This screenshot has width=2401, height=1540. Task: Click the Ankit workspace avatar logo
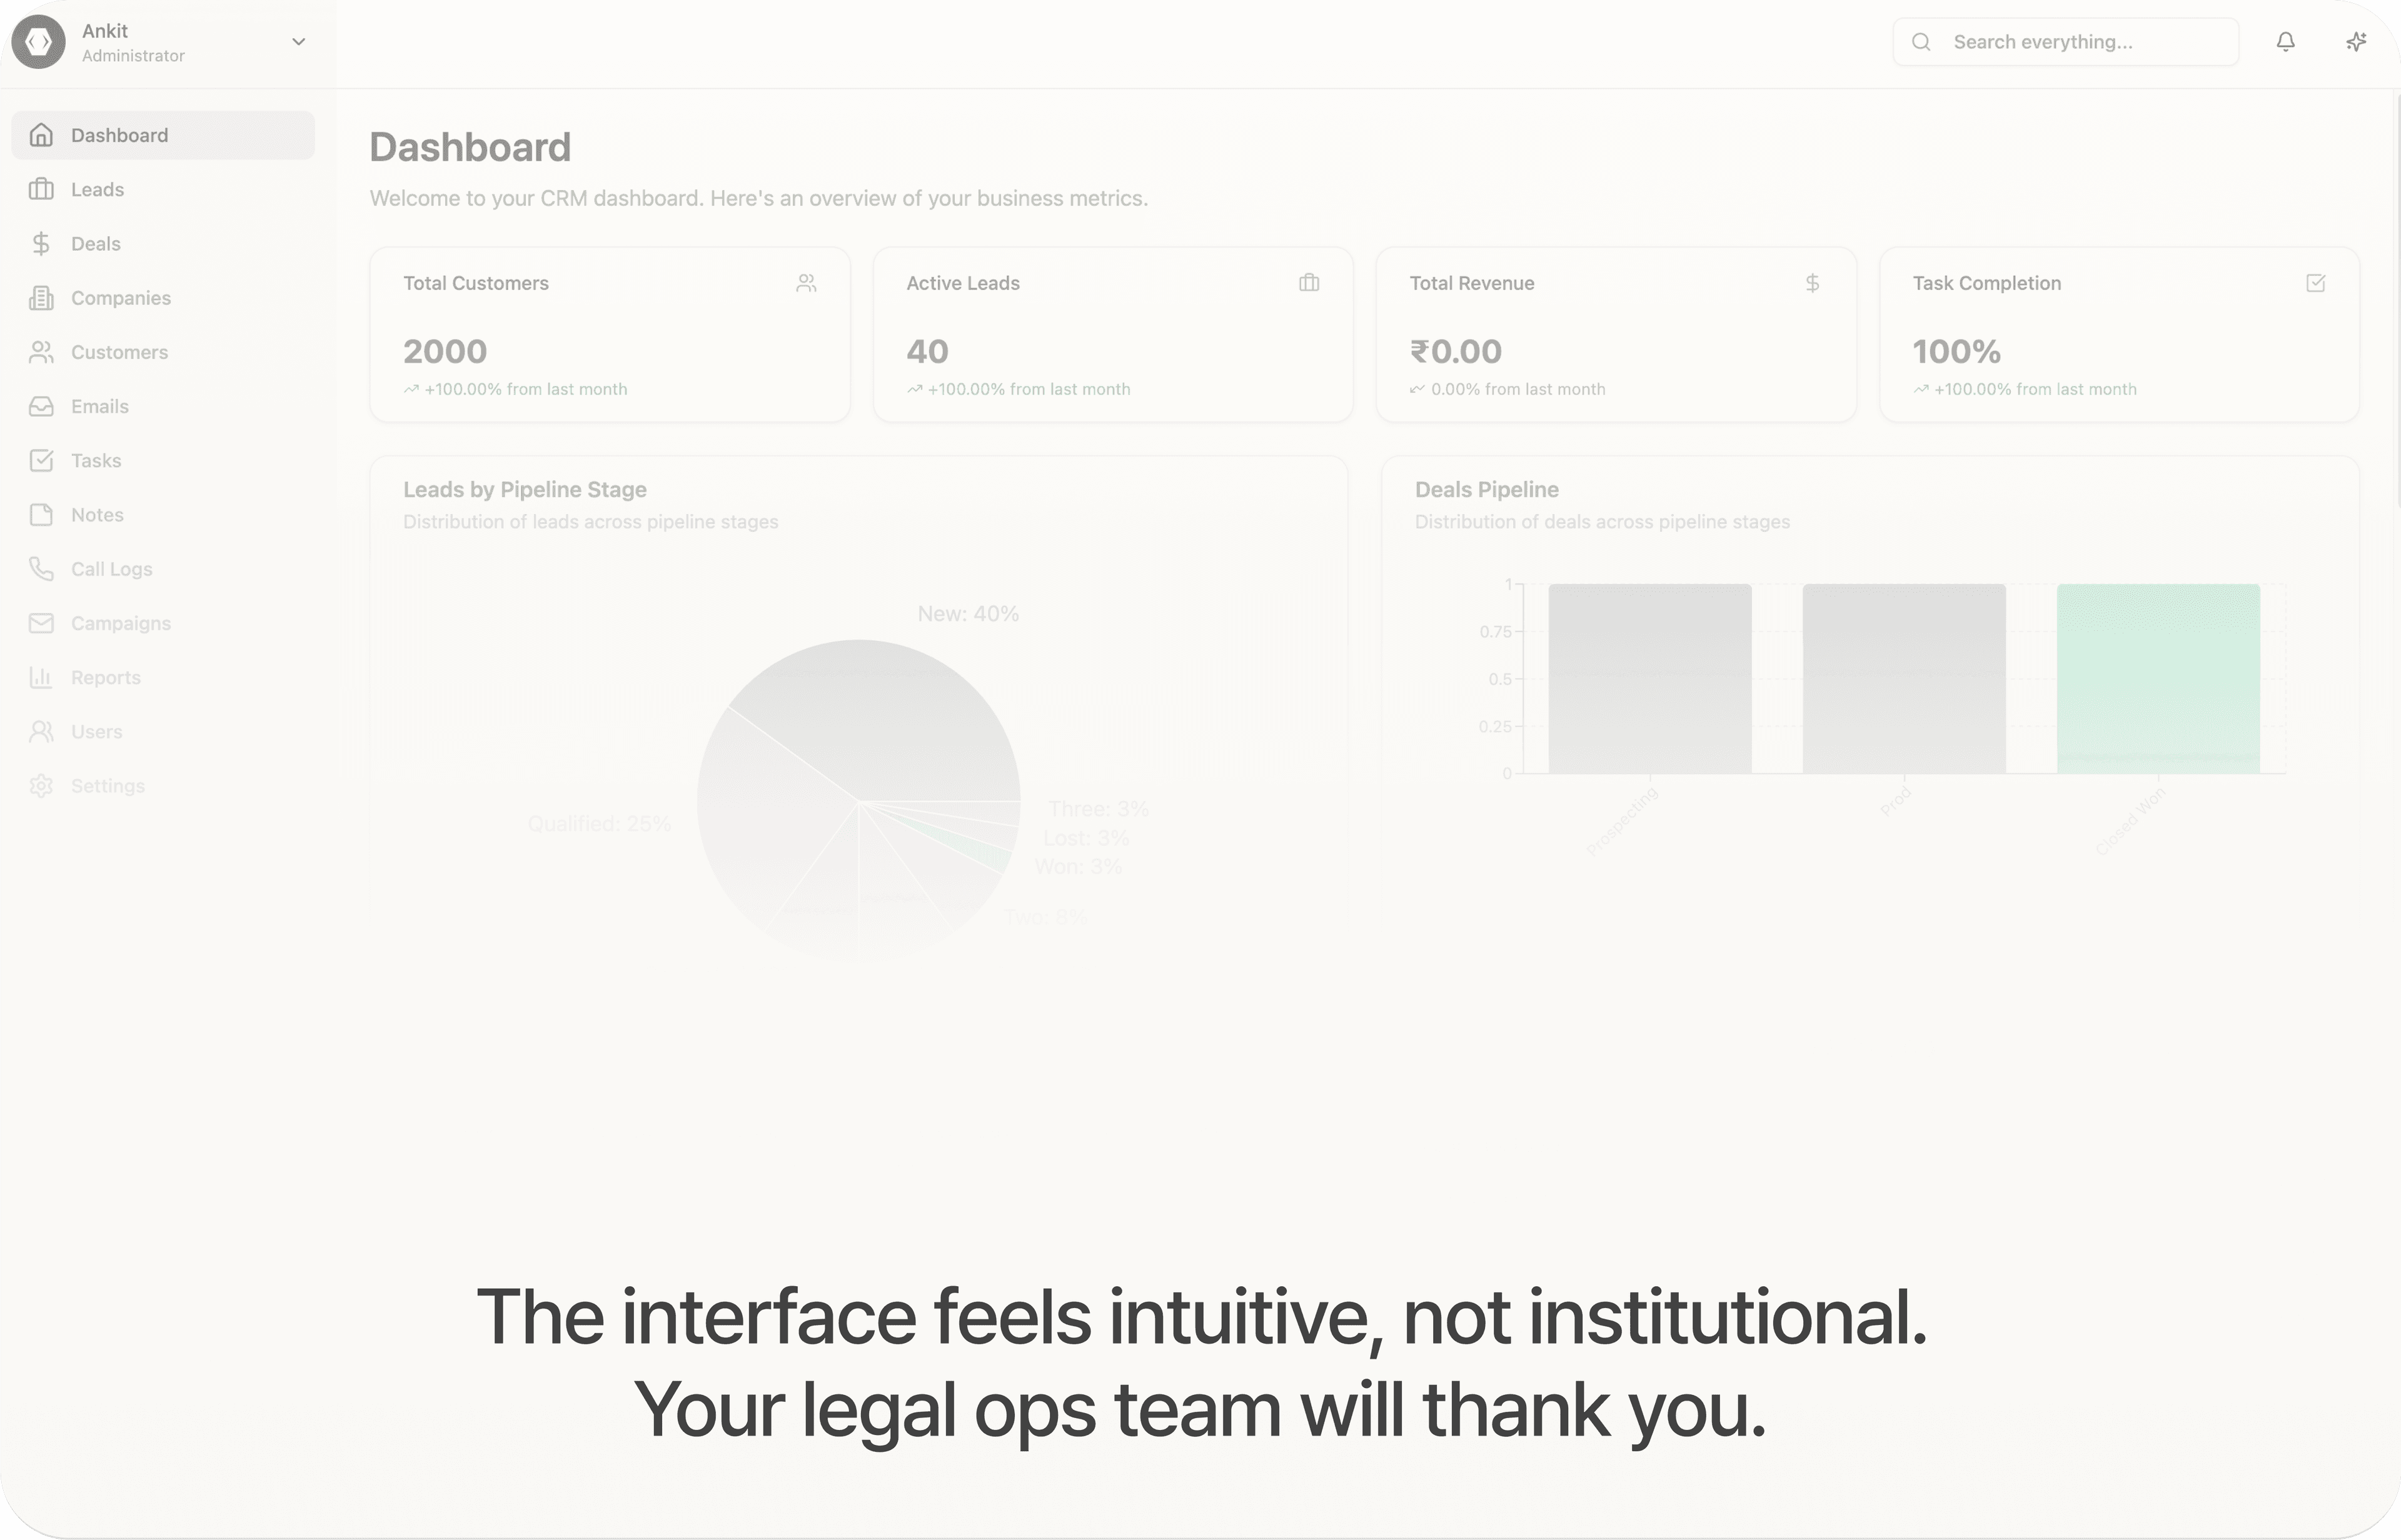[x=38, y=41]
